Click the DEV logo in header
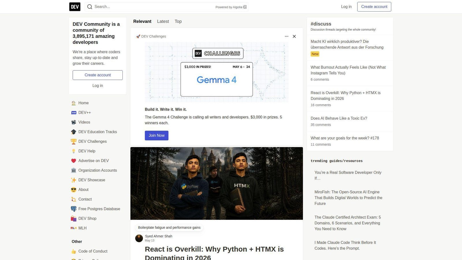462x260 pixels. click(x=75, y=7)
